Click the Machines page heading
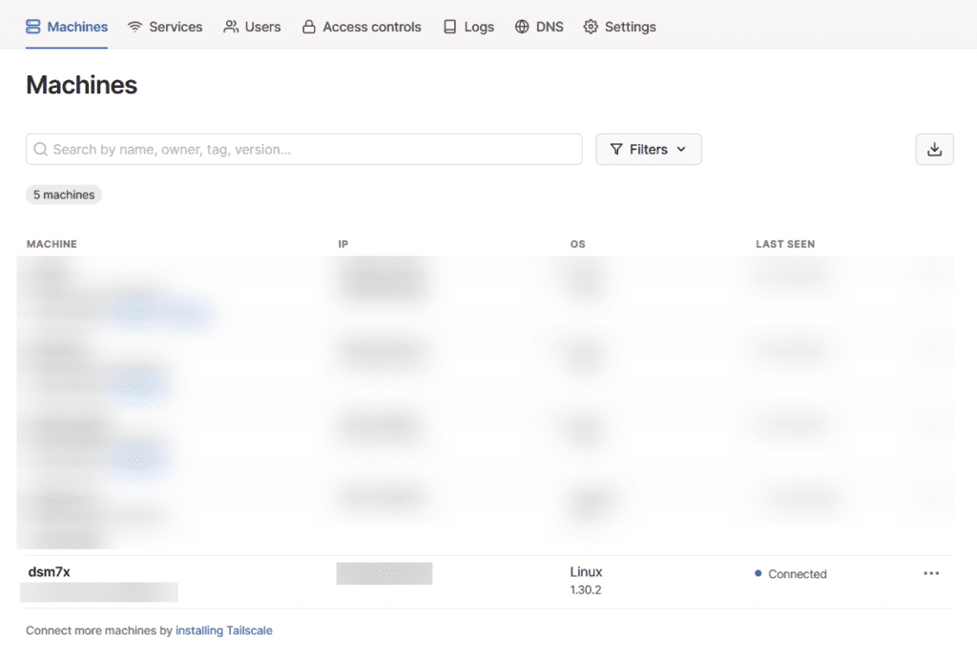 click(x=82, y=85)
